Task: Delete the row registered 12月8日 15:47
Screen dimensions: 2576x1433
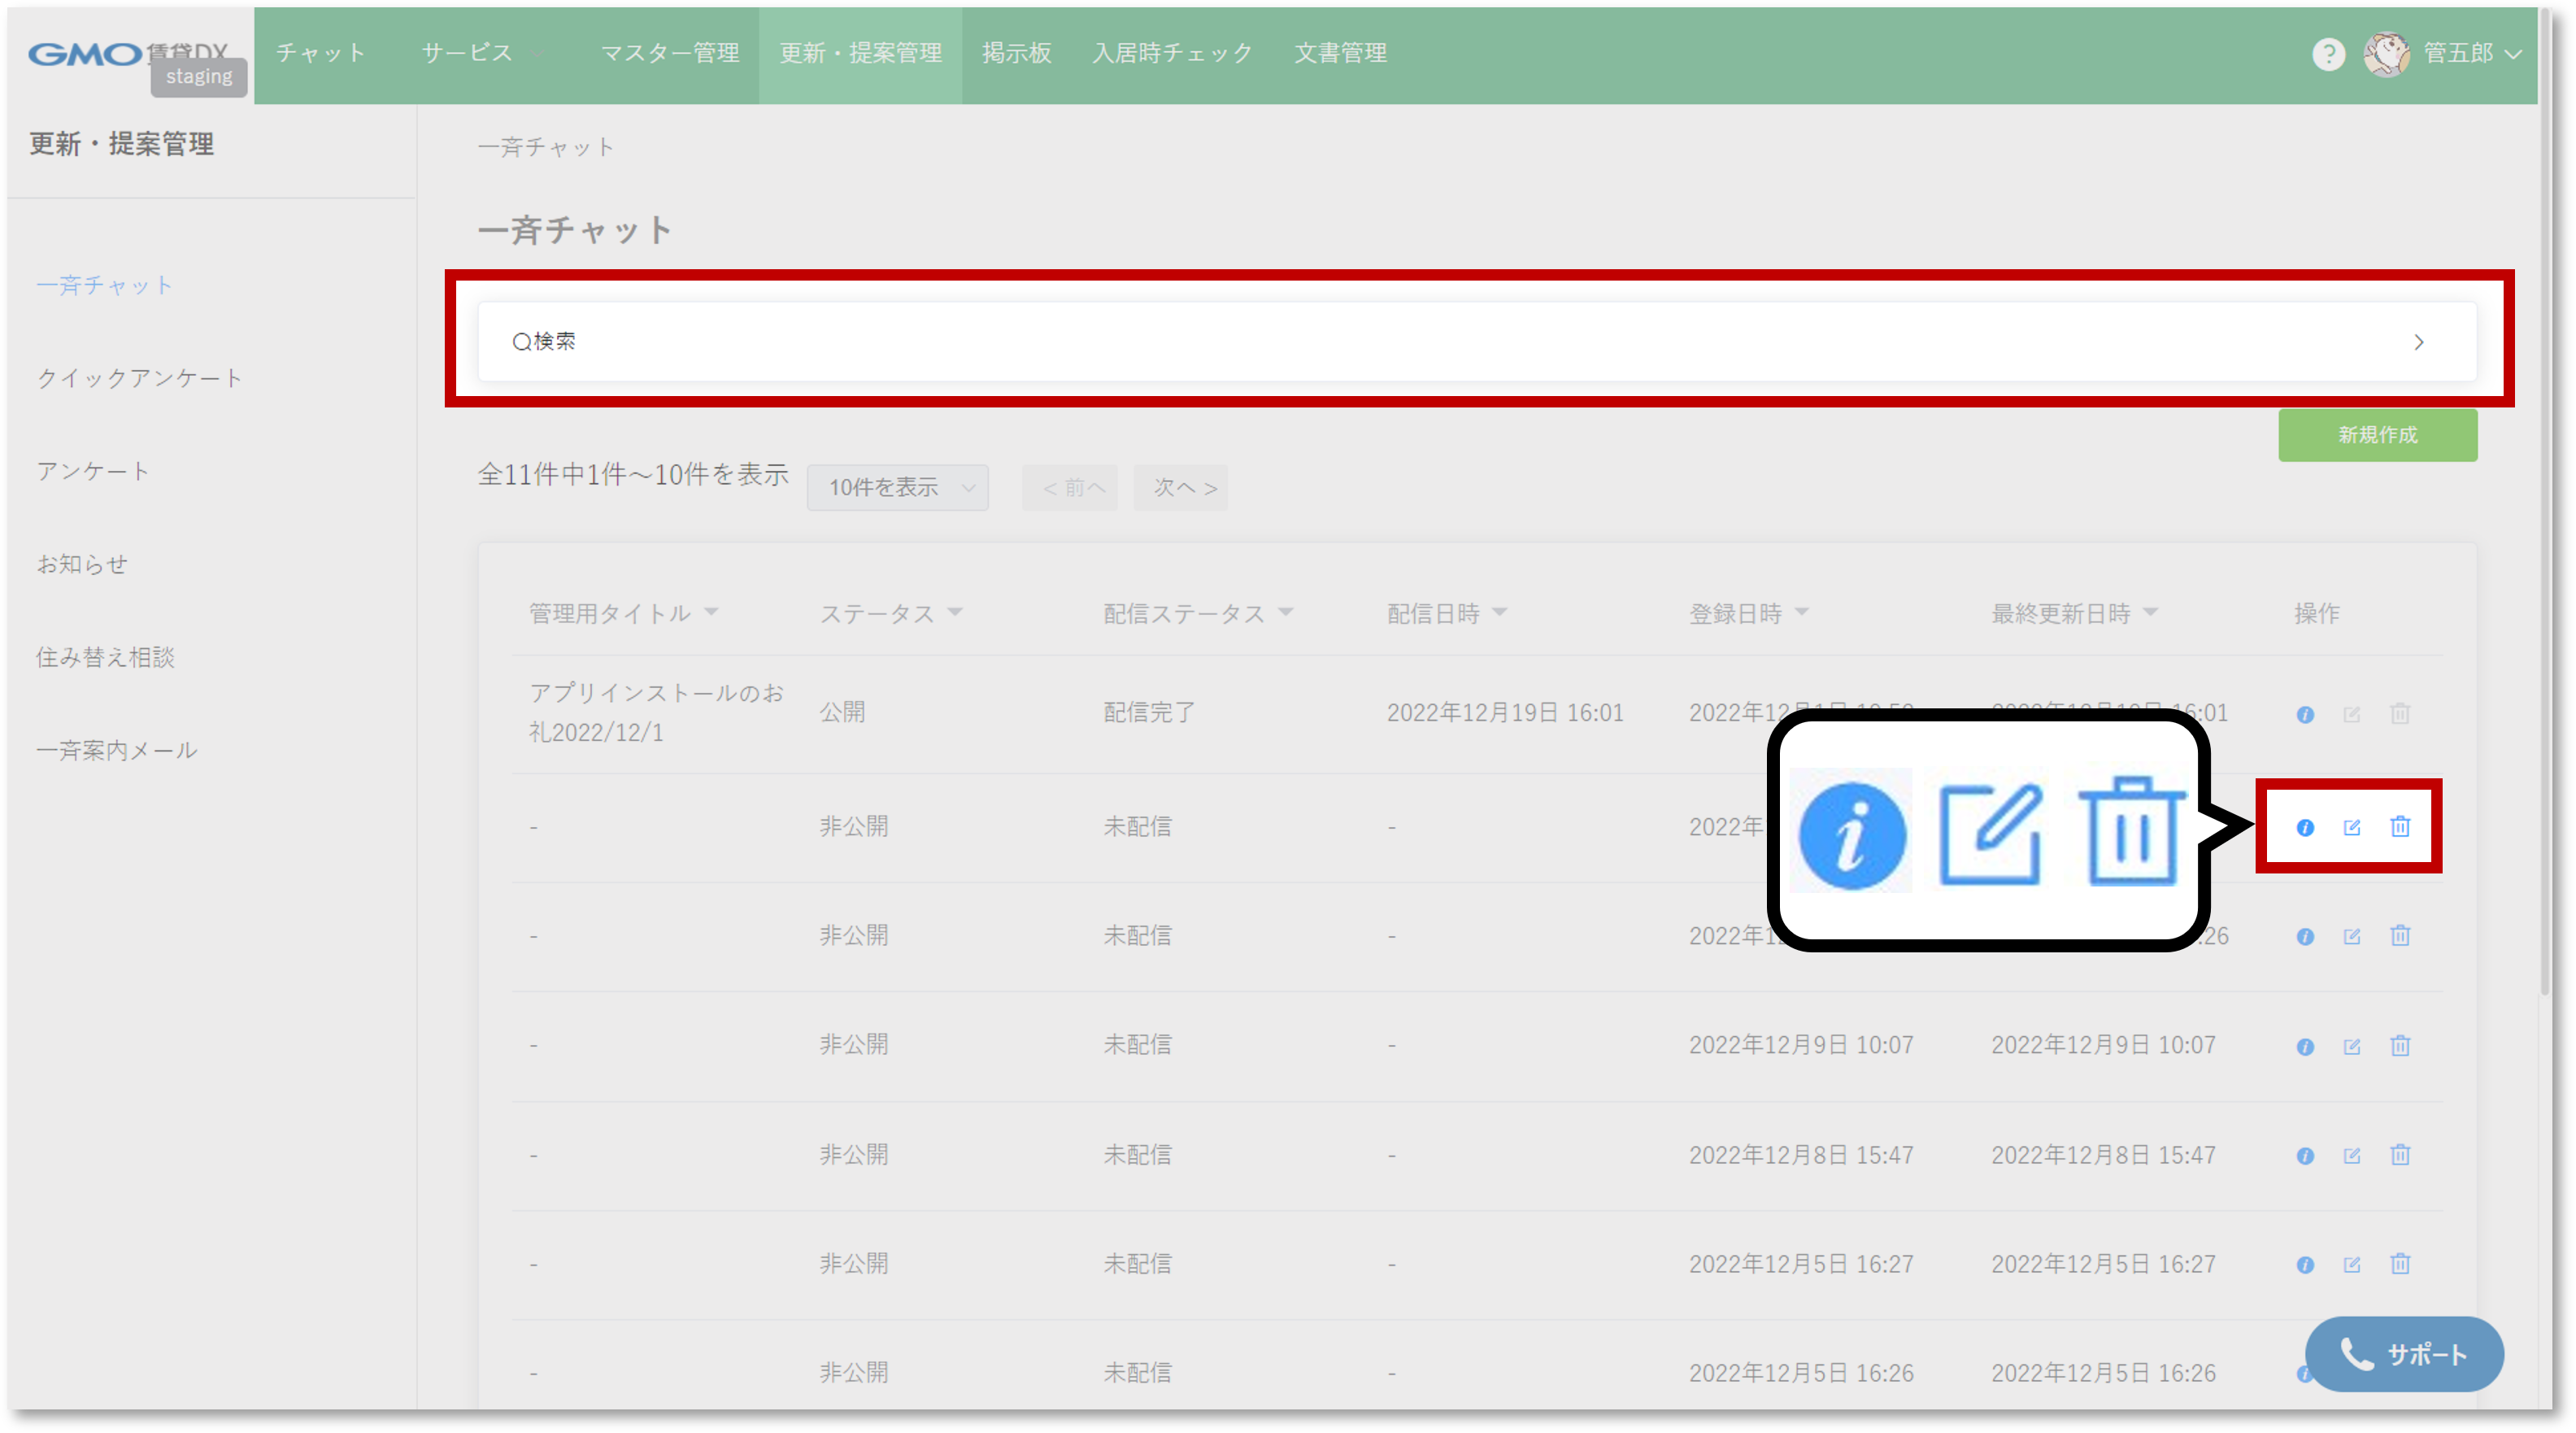Action: 2400,1154
